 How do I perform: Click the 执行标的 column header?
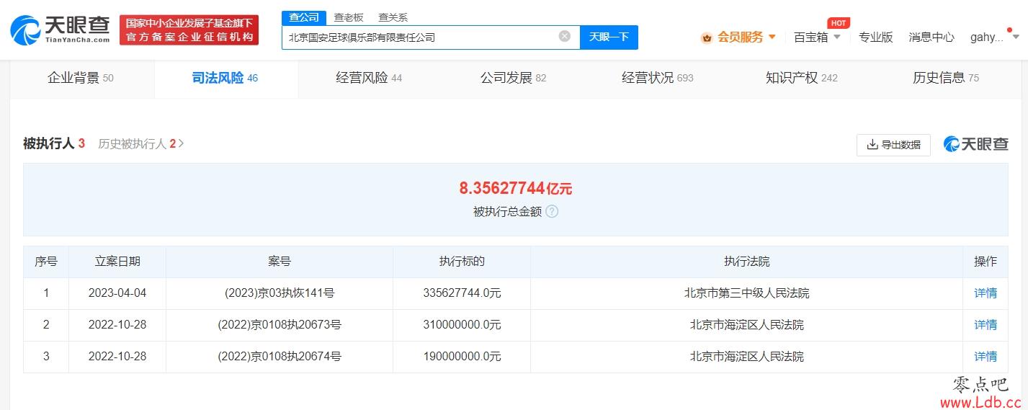pos(462,262)
